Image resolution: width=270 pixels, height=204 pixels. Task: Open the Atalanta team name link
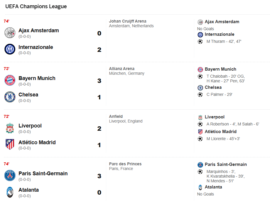(28, 190)
